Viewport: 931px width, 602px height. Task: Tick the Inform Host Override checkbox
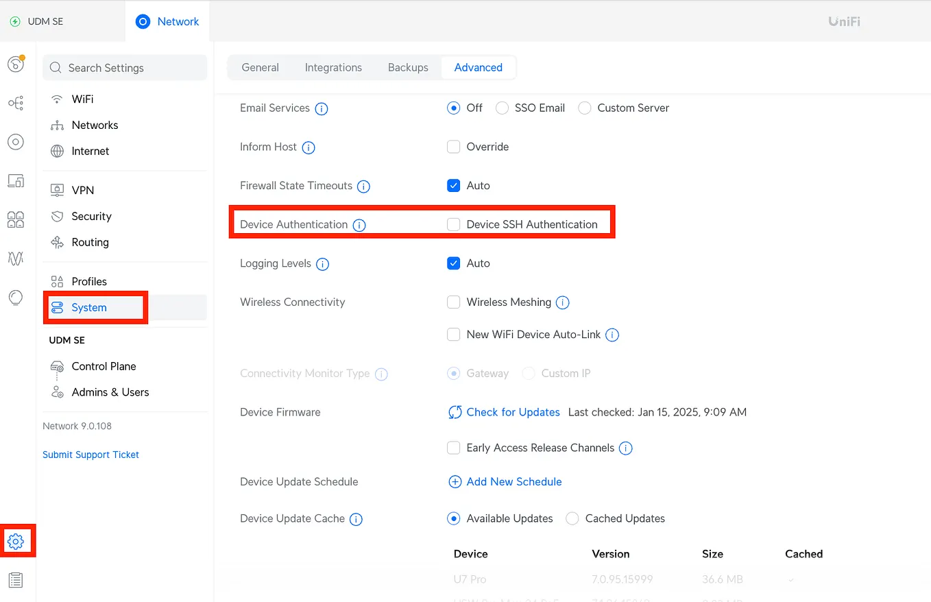[453, 147]
